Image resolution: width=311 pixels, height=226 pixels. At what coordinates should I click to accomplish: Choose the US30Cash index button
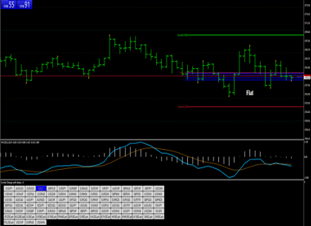pos(31,217)
